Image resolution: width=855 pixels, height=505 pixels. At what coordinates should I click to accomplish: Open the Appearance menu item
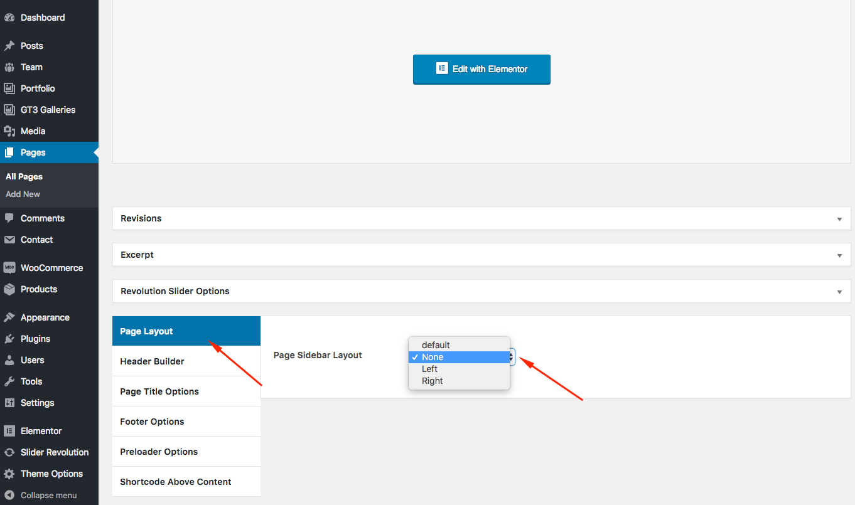tap(49, 317)
